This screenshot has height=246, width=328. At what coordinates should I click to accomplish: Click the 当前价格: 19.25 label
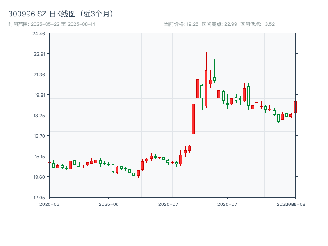click(181, 24)
